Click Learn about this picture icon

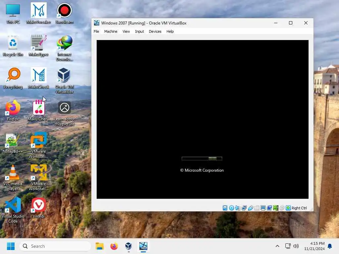pos(64,113)
